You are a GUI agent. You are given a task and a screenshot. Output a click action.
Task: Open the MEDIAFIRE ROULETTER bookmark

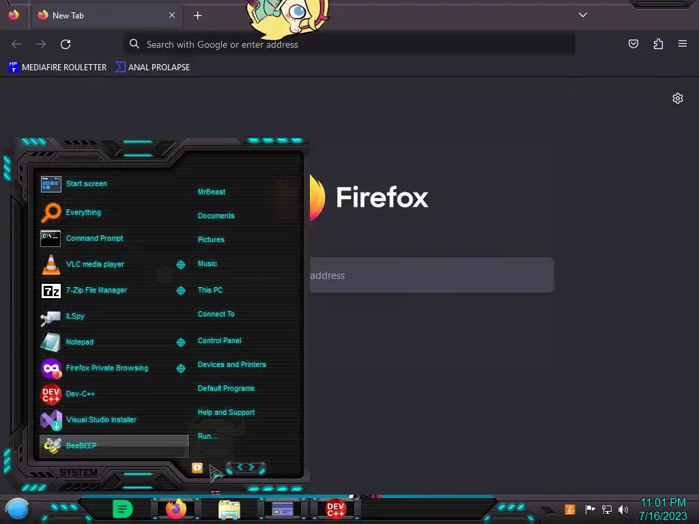coord(57,68)
